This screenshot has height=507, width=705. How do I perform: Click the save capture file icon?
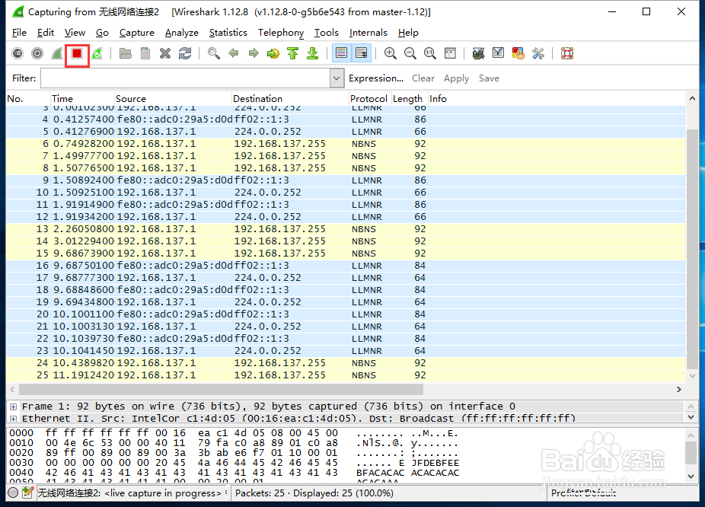click(145, 53)
